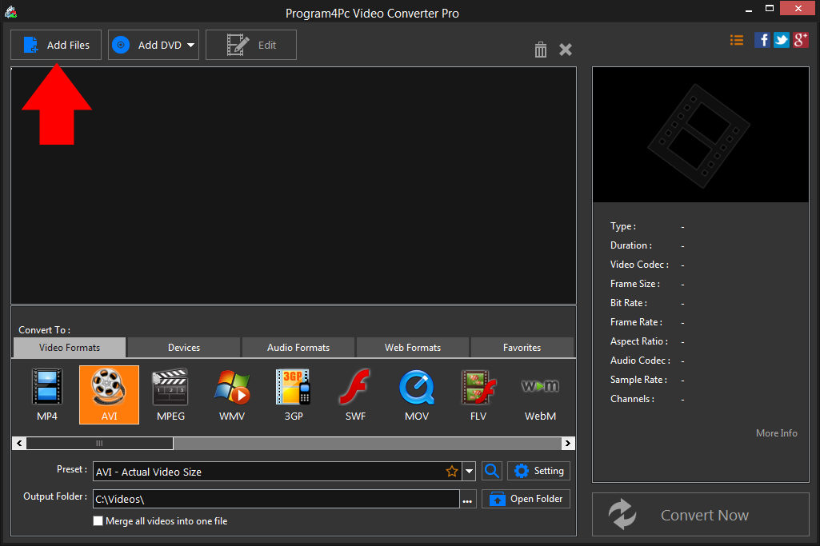Screen dimensions: 820x546
Task: Select the FLV format icon
Action: [x=478, y=394]
